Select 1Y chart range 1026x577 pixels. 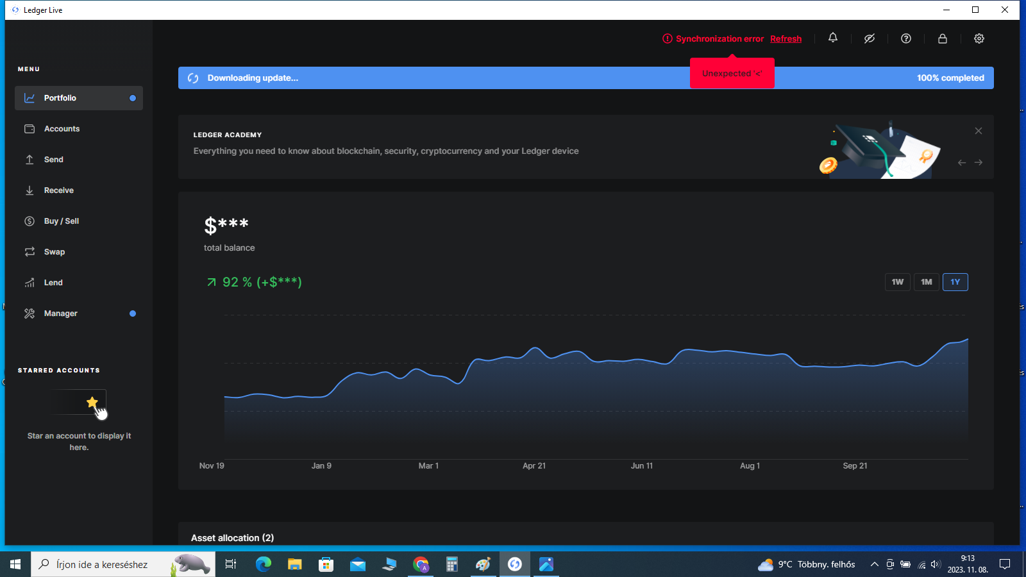[955, 282]
